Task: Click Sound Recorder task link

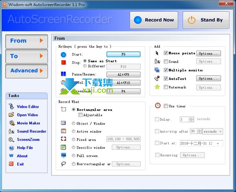Action: coord(31,131)
